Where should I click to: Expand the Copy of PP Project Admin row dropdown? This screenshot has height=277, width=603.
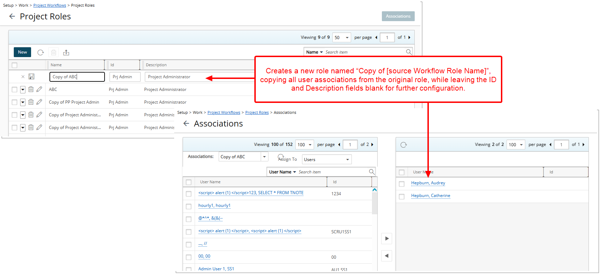(23, 102)
